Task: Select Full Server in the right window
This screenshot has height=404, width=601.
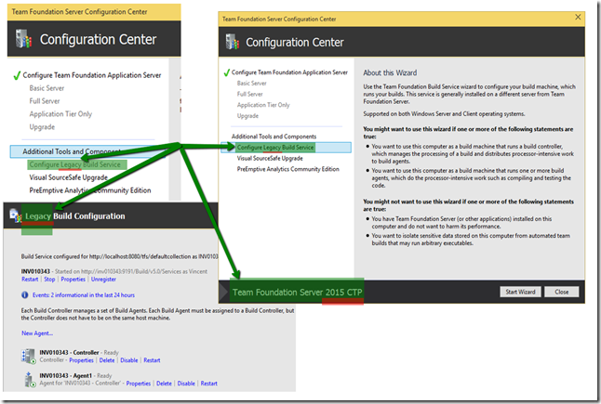Action: 250,94
